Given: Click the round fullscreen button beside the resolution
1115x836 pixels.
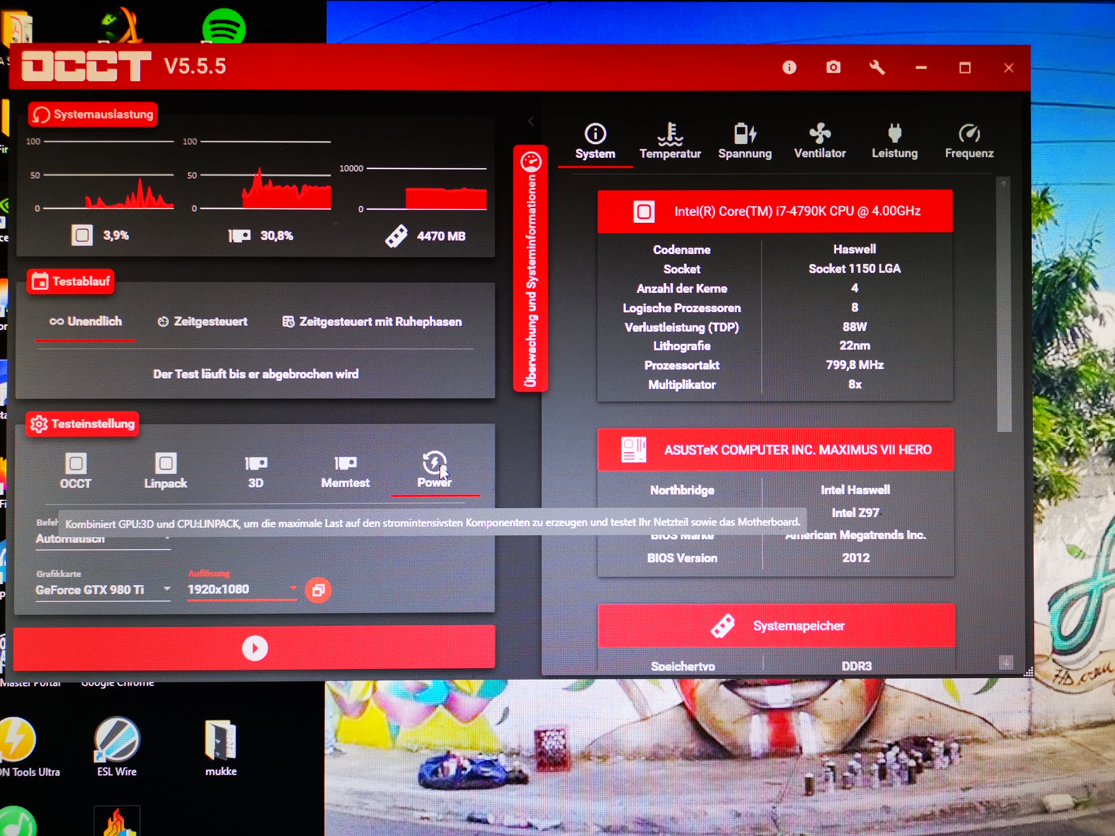Looking at the screenshot, I should [318, 590].
